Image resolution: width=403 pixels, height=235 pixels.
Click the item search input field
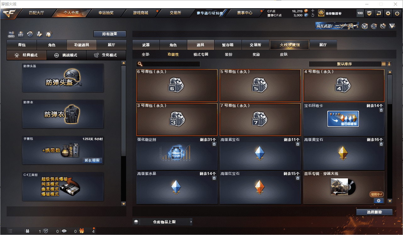(168, 64)
